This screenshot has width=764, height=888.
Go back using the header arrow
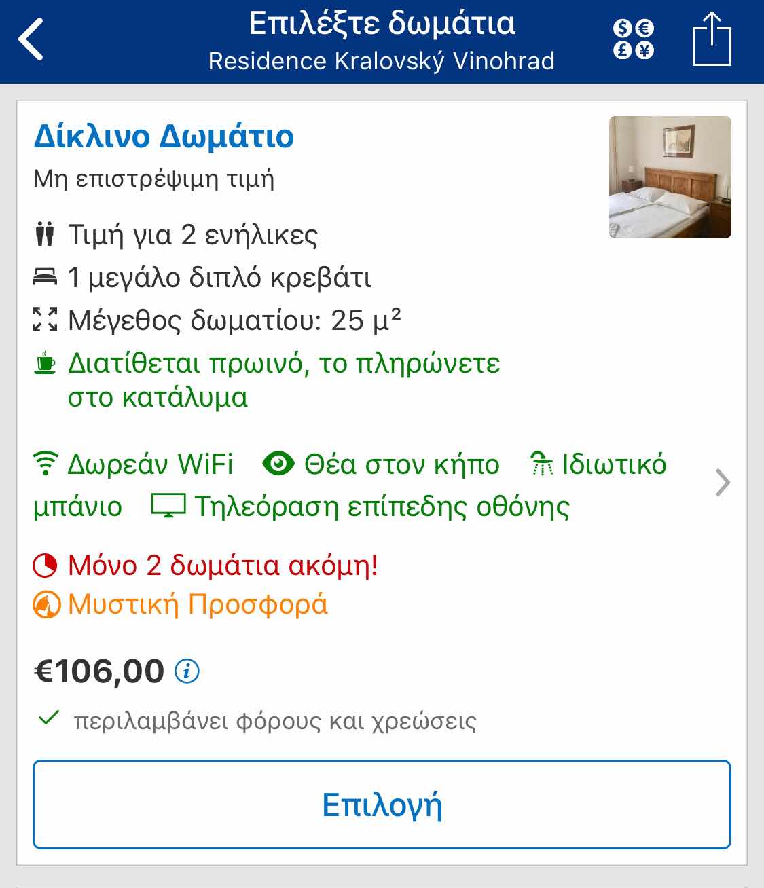pos(31,39)
